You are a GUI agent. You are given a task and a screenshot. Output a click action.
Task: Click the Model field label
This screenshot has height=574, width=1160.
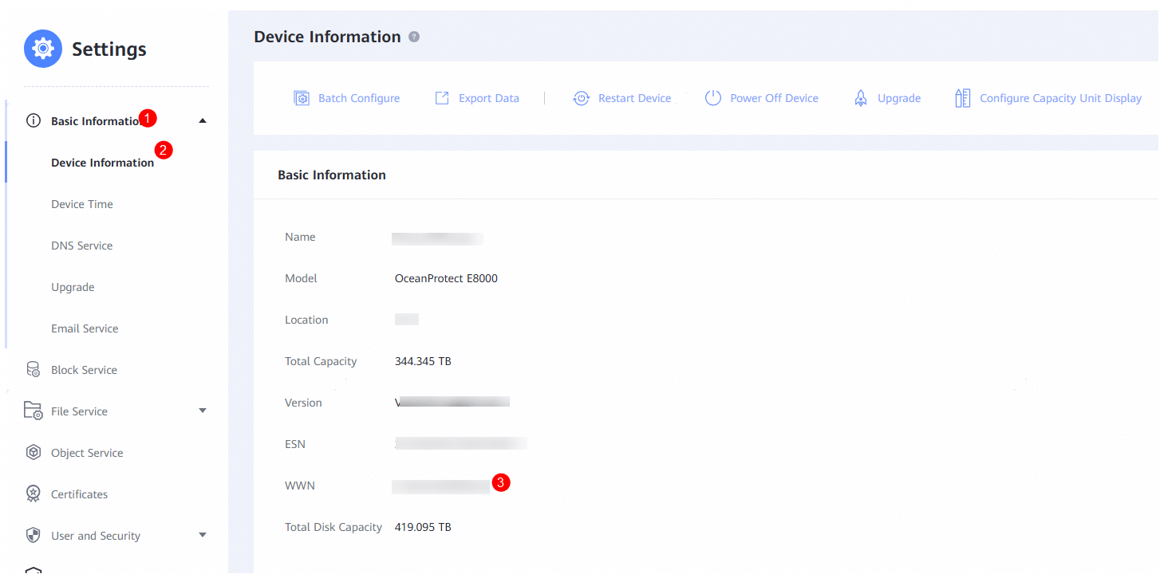tap(301, 278)
